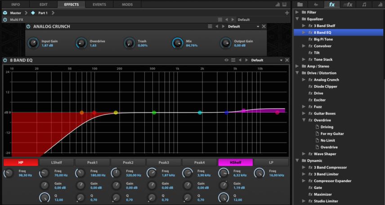Collapse the Dynamic folder
The image size is (385, 205).
(x=297, y=160)
